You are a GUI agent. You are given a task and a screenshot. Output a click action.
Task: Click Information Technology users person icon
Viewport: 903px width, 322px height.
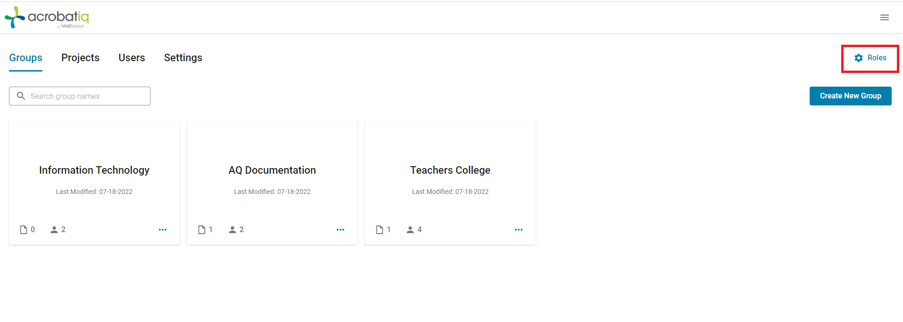(54, 230)
